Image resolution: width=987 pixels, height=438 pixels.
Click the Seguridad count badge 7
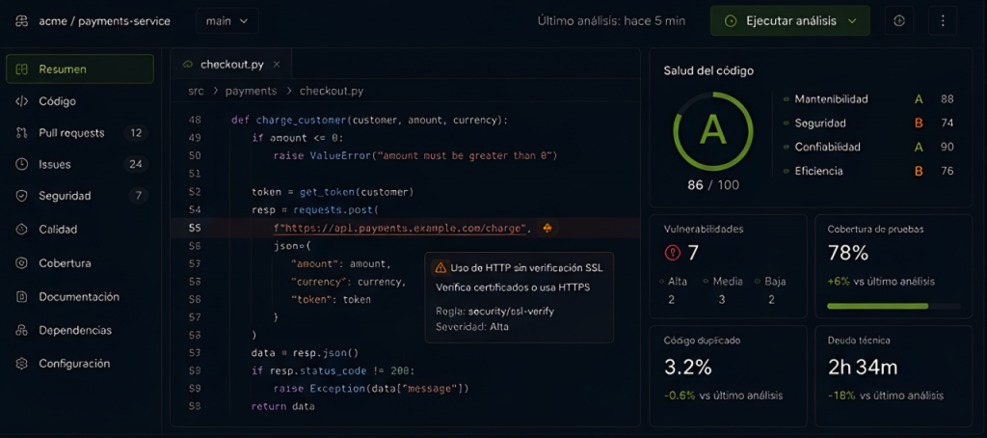point(139,196)
